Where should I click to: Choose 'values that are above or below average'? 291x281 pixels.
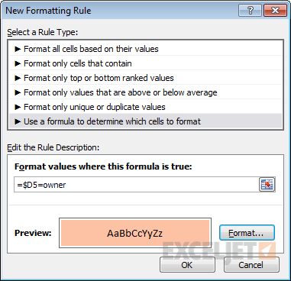pos(146,92)
